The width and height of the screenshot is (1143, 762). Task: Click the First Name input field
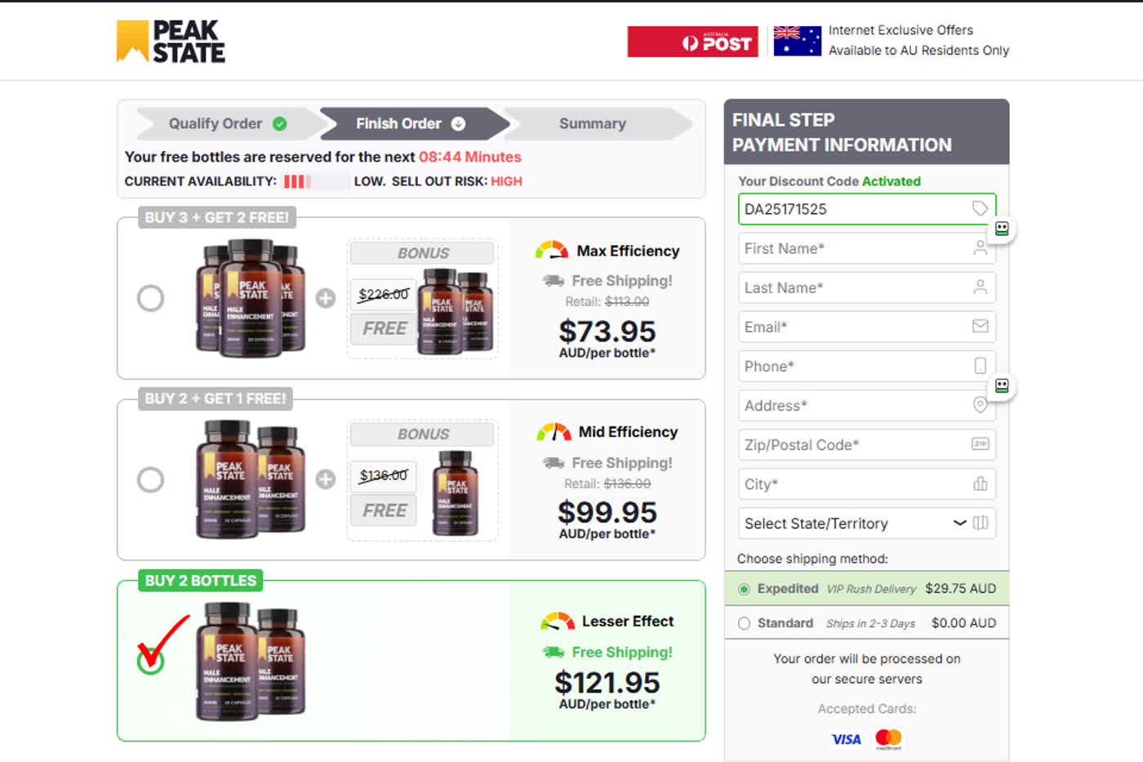click(867, 247)
